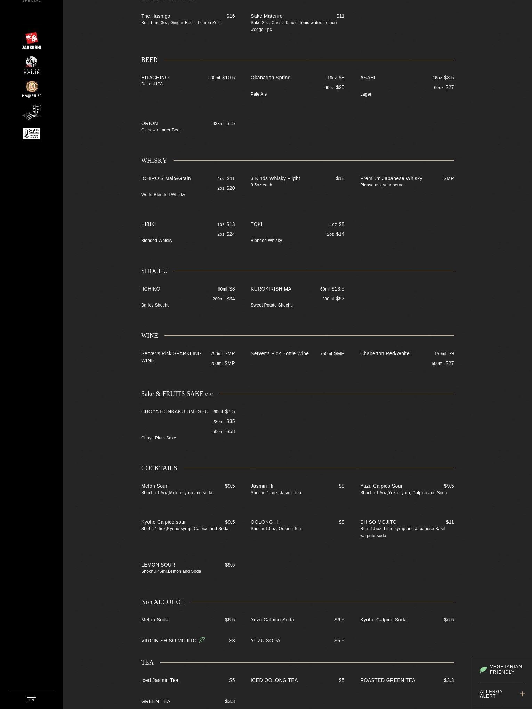Click the YUZU SODA item
The height and width of the screenshot is (709, 532).
pyautogui.click(x=265, y=641)
